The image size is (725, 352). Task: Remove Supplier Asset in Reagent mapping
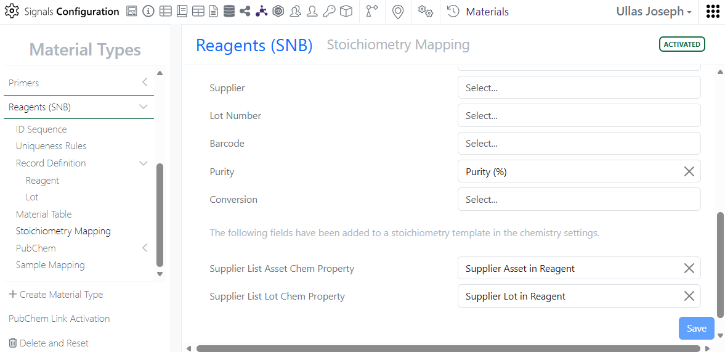[689, 268]
